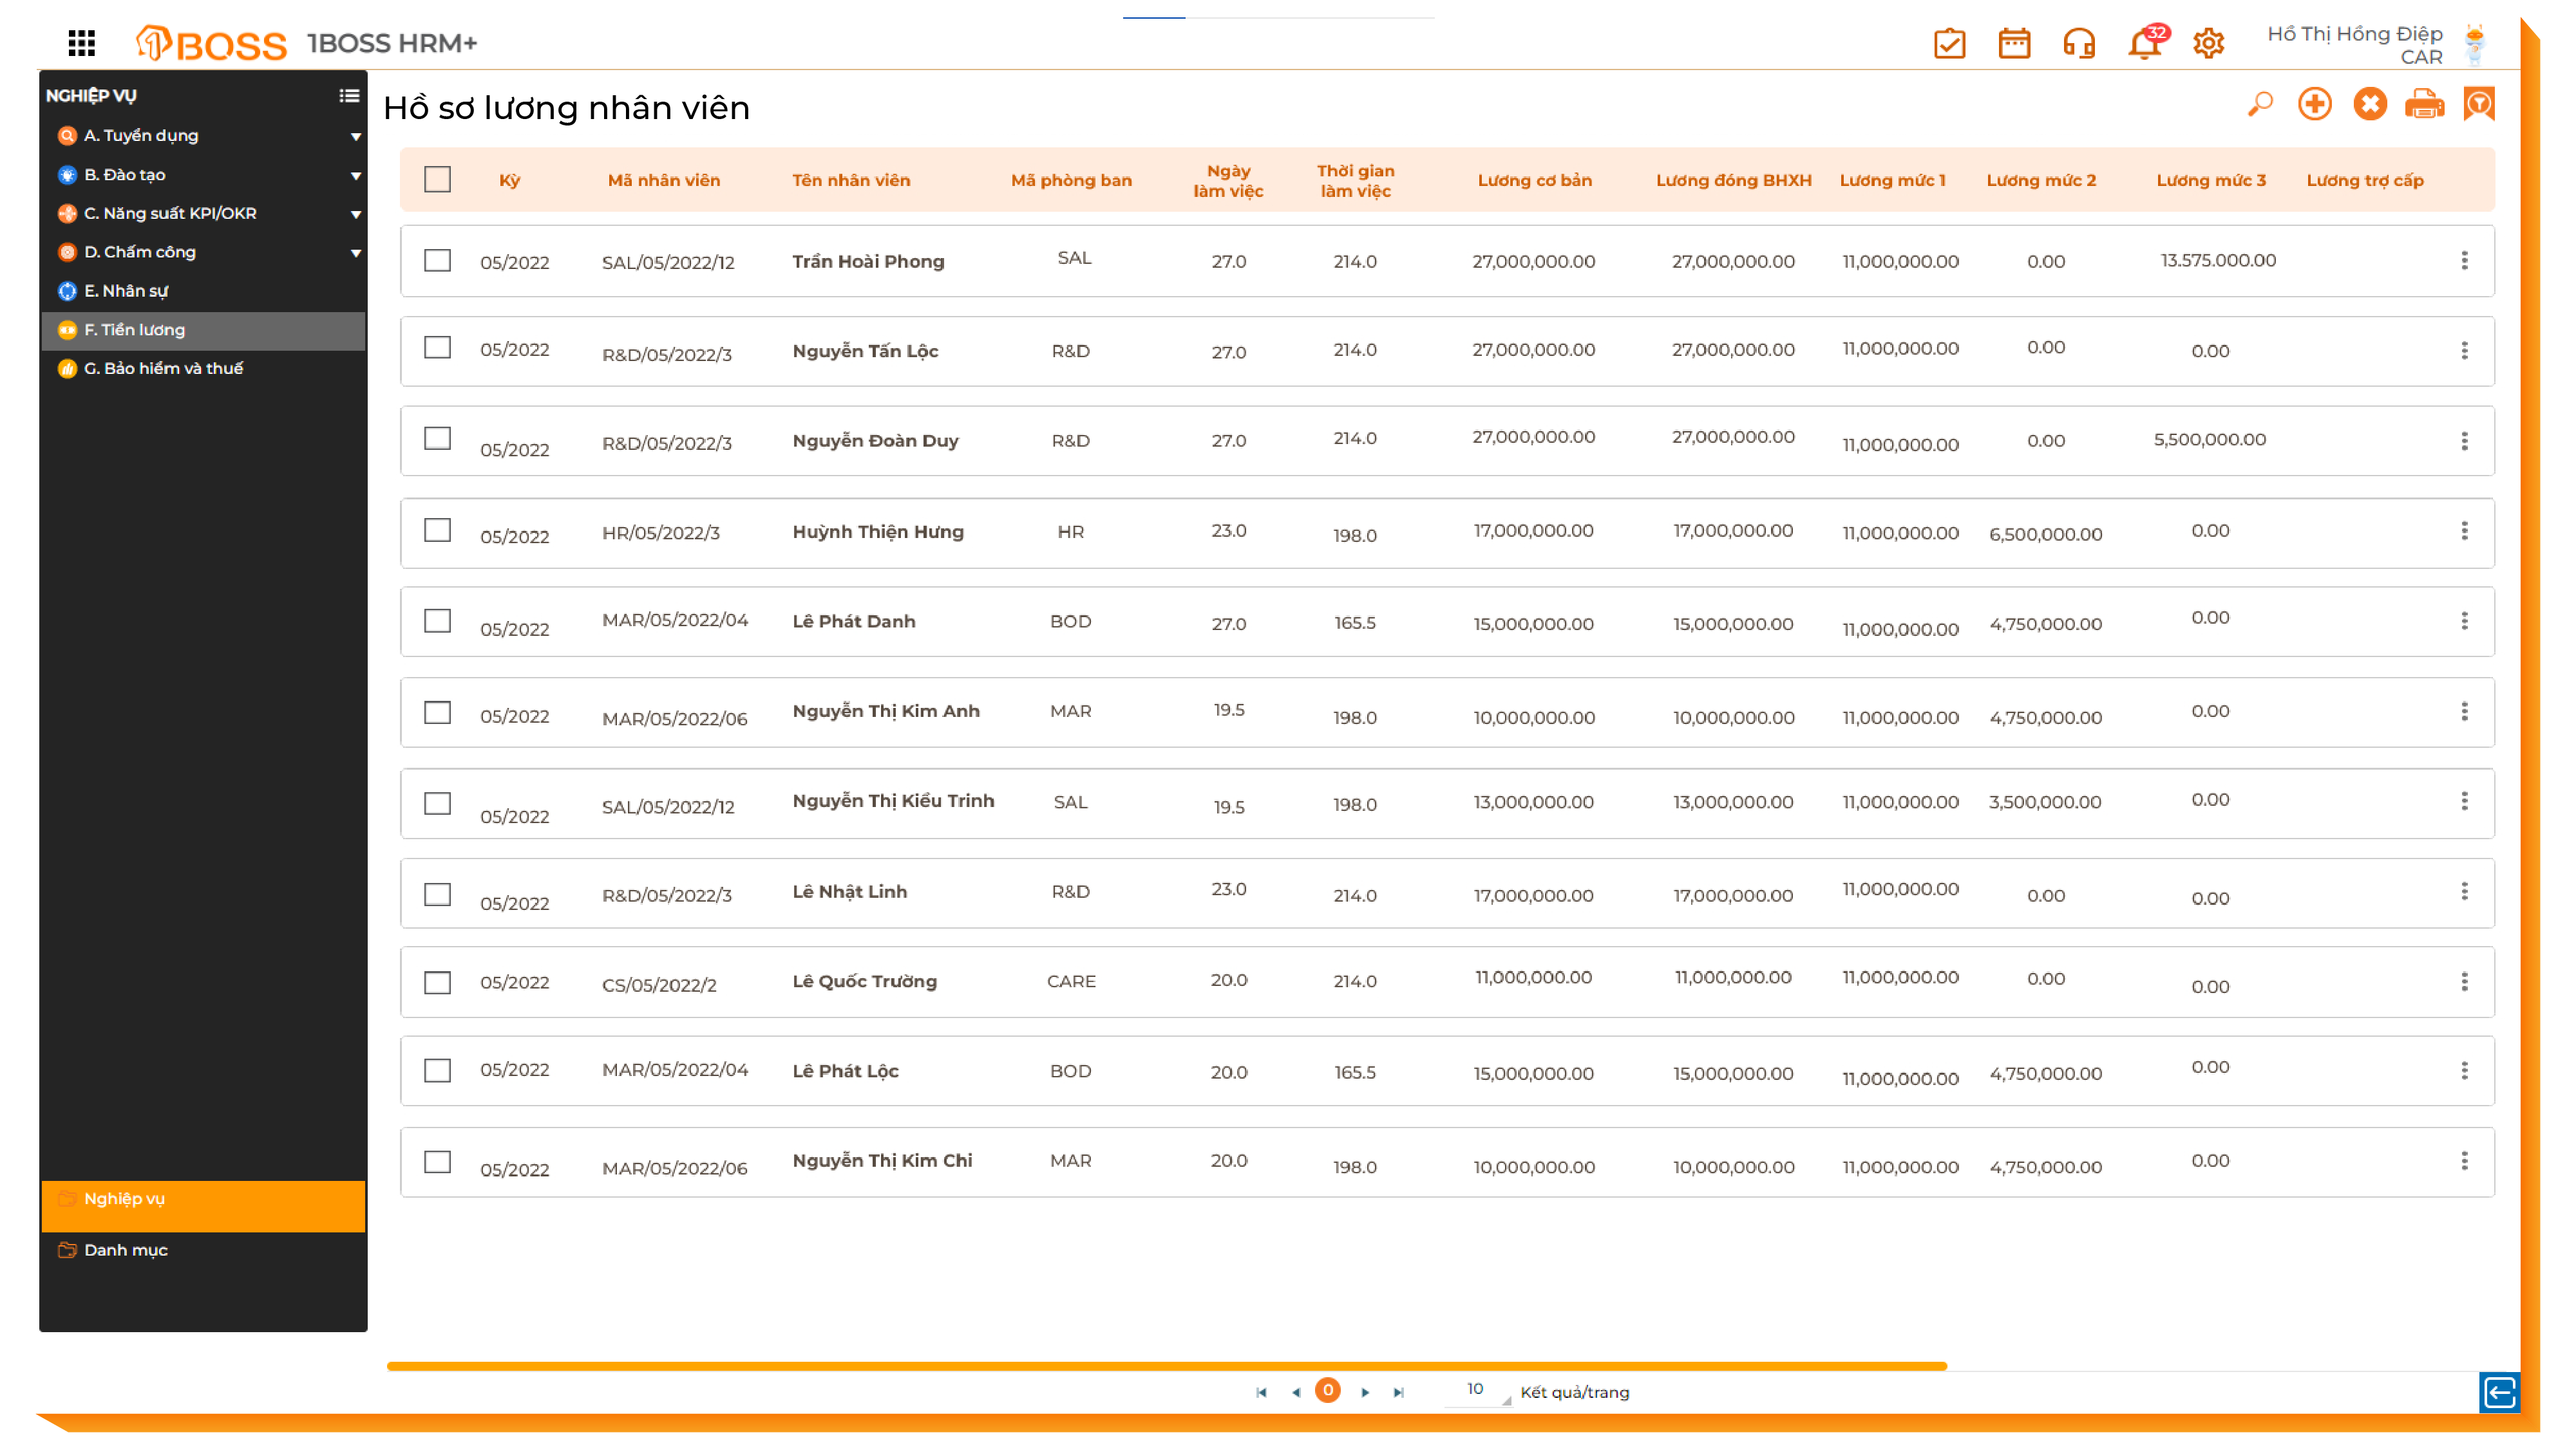2576x1448 pixels.
Task: Open the calendar icon in header
Action: pyautogui.click(x=2014, y=44)
